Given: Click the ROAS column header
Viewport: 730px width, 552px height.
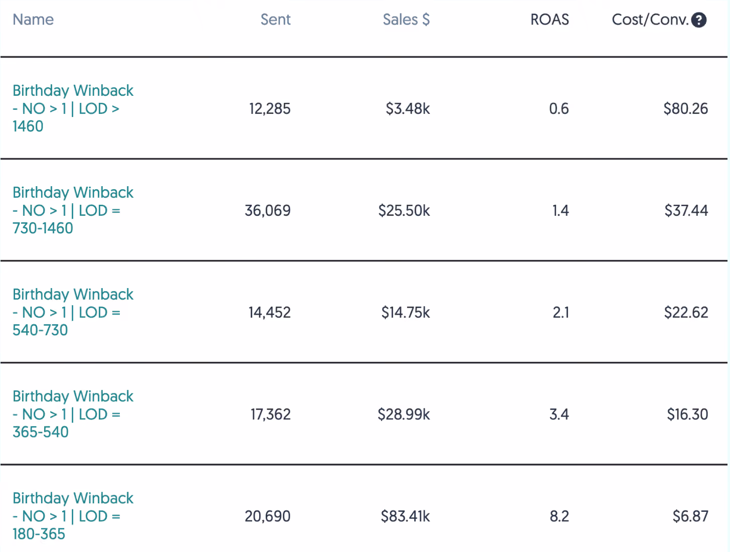Looking at the screenshot, I should point(550,20).
